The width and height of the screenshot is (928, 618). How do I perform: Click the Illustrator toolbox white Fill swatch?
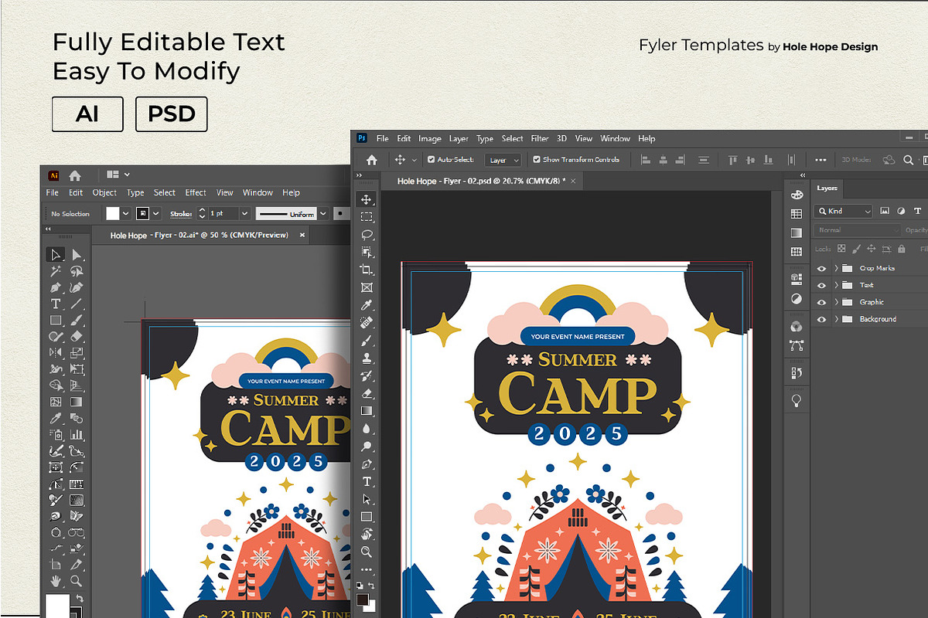tap(56, 605)
